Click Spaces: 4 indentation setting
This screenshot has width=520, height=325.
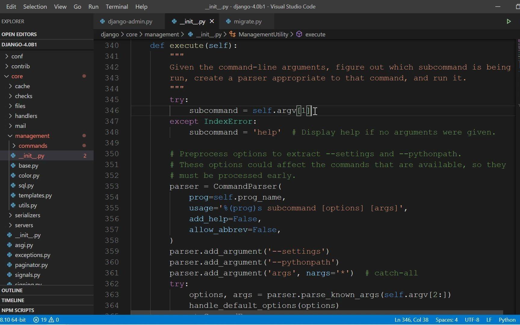pos(447,320)
